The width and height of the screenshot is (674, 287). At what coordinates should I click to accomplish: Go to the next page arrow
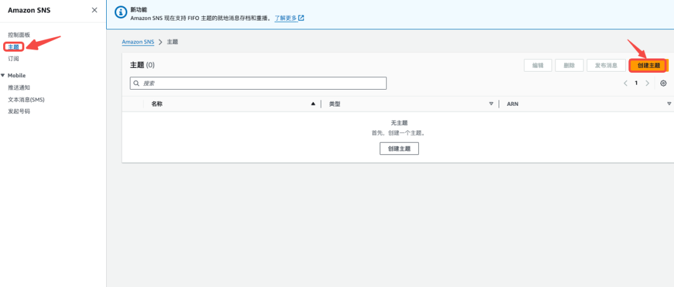647,83
